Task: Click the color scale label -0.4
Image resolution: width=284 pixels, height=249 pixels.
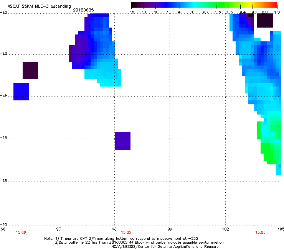Action: (x=241, y=12)
